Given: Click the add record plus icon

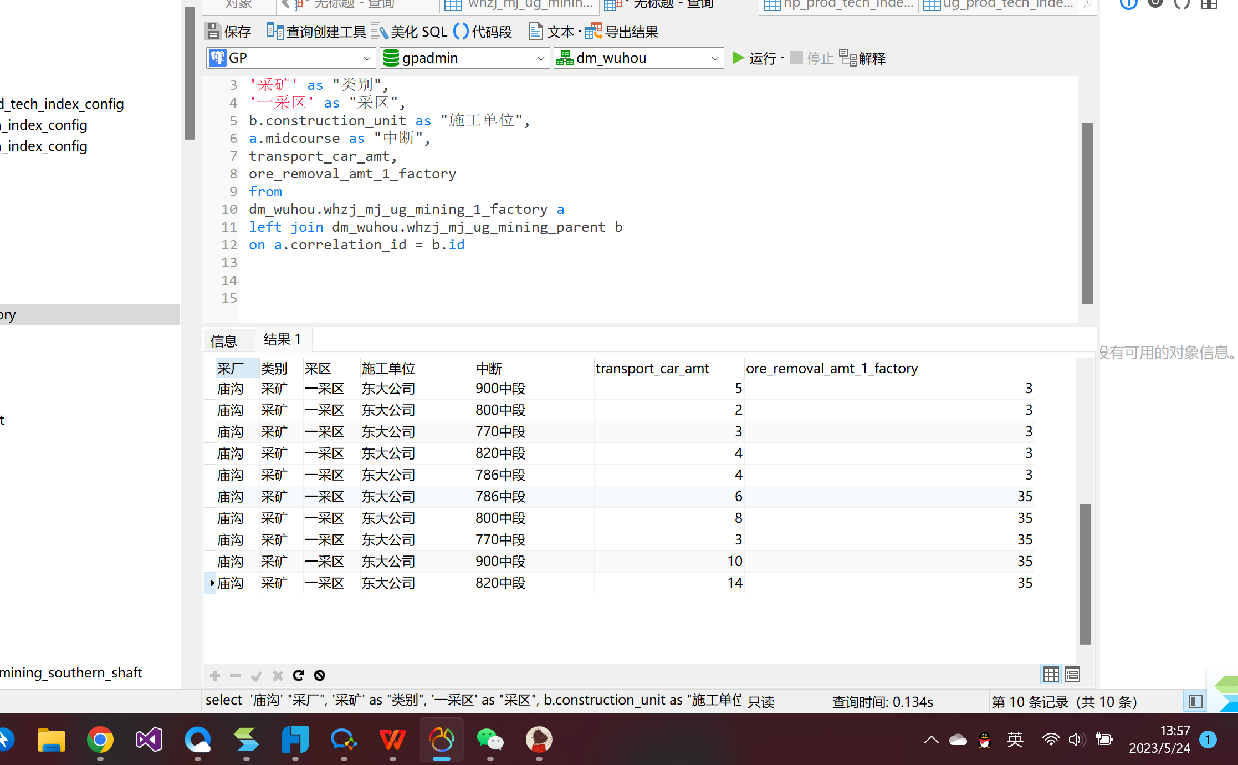Looking at the screenshot, I should click(215, 675).
